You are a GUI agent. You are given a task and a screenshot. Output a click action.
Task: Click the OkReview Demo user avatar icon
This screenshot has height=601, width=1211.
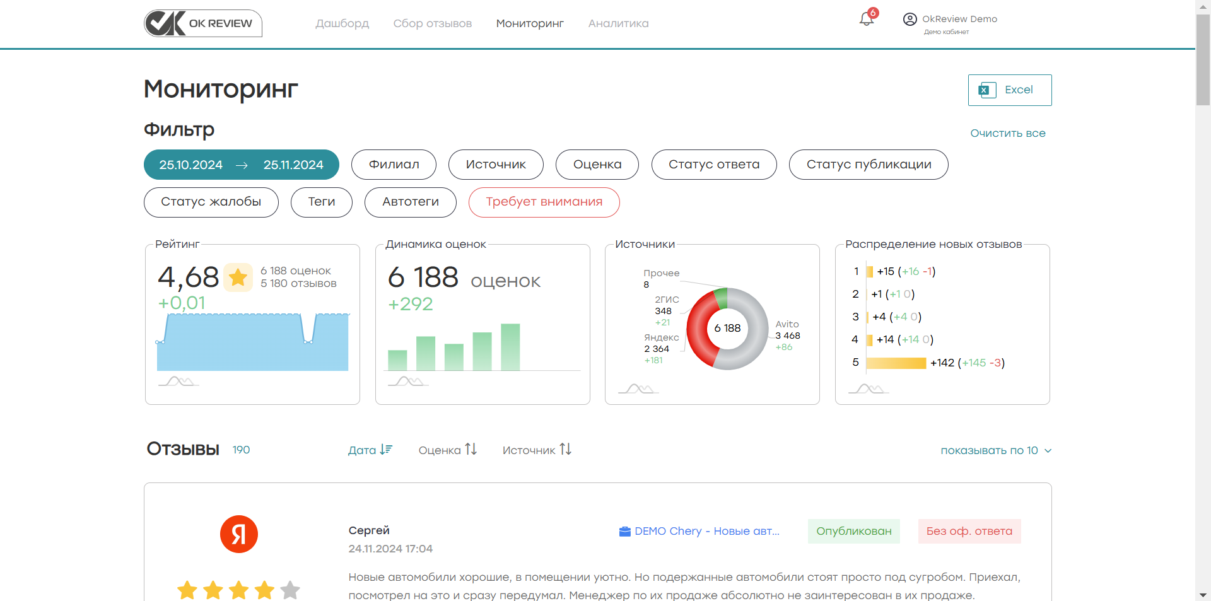pyautogui.click(x=910, y=19)
